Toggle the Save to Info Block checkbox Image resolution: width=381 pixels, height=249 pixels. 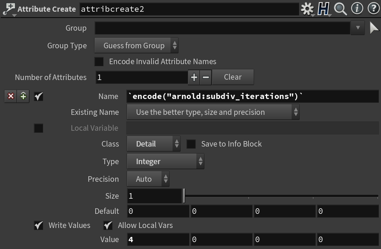[x=191, y=144]
